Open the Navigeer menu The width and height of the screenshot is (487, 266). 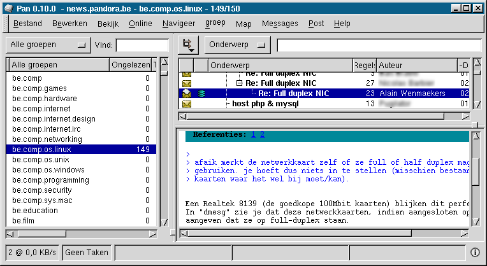click(x=179, y=24)
